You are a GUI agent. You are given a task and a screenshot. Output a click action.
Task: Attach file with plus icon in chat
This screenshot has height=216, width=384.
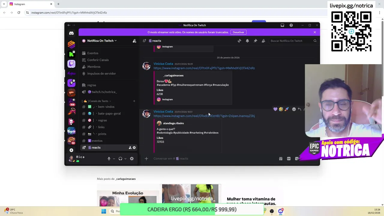point(146,159)
